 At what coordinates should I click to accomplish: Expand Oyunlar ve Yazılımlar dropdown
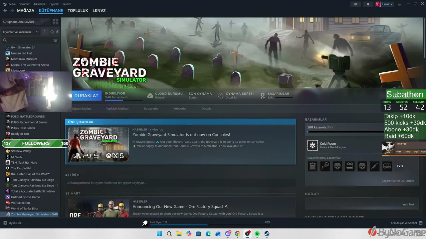pos(21,32)
